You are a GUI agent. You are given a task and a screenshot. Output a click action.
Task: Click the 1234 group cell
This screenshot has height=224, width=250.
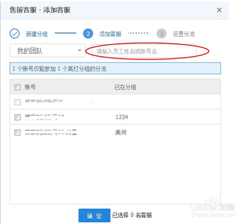pyautogui.click(x=122, y=117)
